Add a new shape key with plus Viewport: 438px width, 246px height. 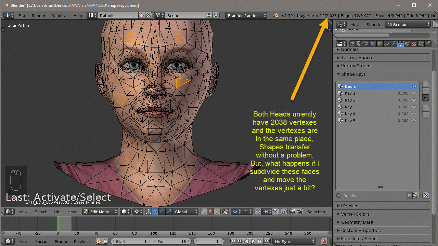point(426,84)
